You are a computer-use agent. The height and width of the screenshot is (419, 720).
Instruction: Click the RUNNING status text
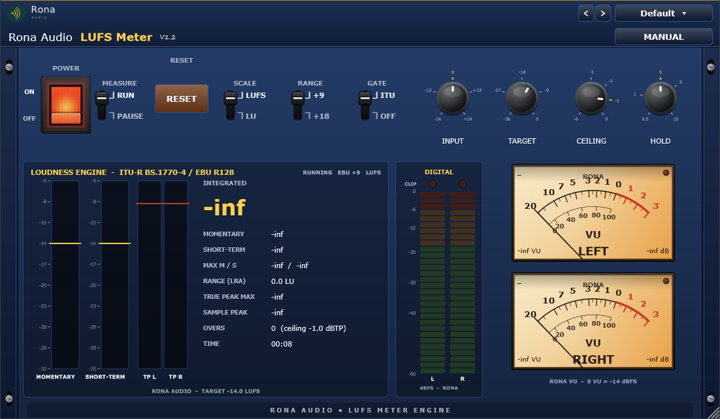pyautogui.click(x=318, y=172)
